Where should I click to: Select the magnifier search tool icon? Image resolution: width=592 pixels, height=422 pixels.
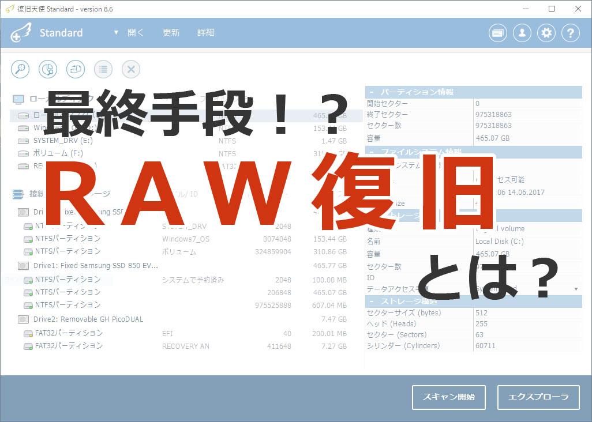pos(20,69)
